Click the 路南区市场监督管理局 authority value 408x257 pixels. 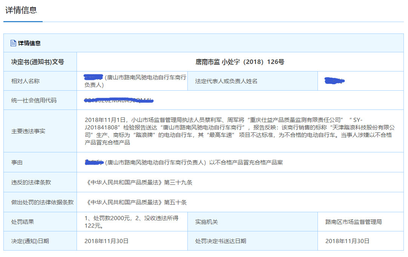coord(353,222)
